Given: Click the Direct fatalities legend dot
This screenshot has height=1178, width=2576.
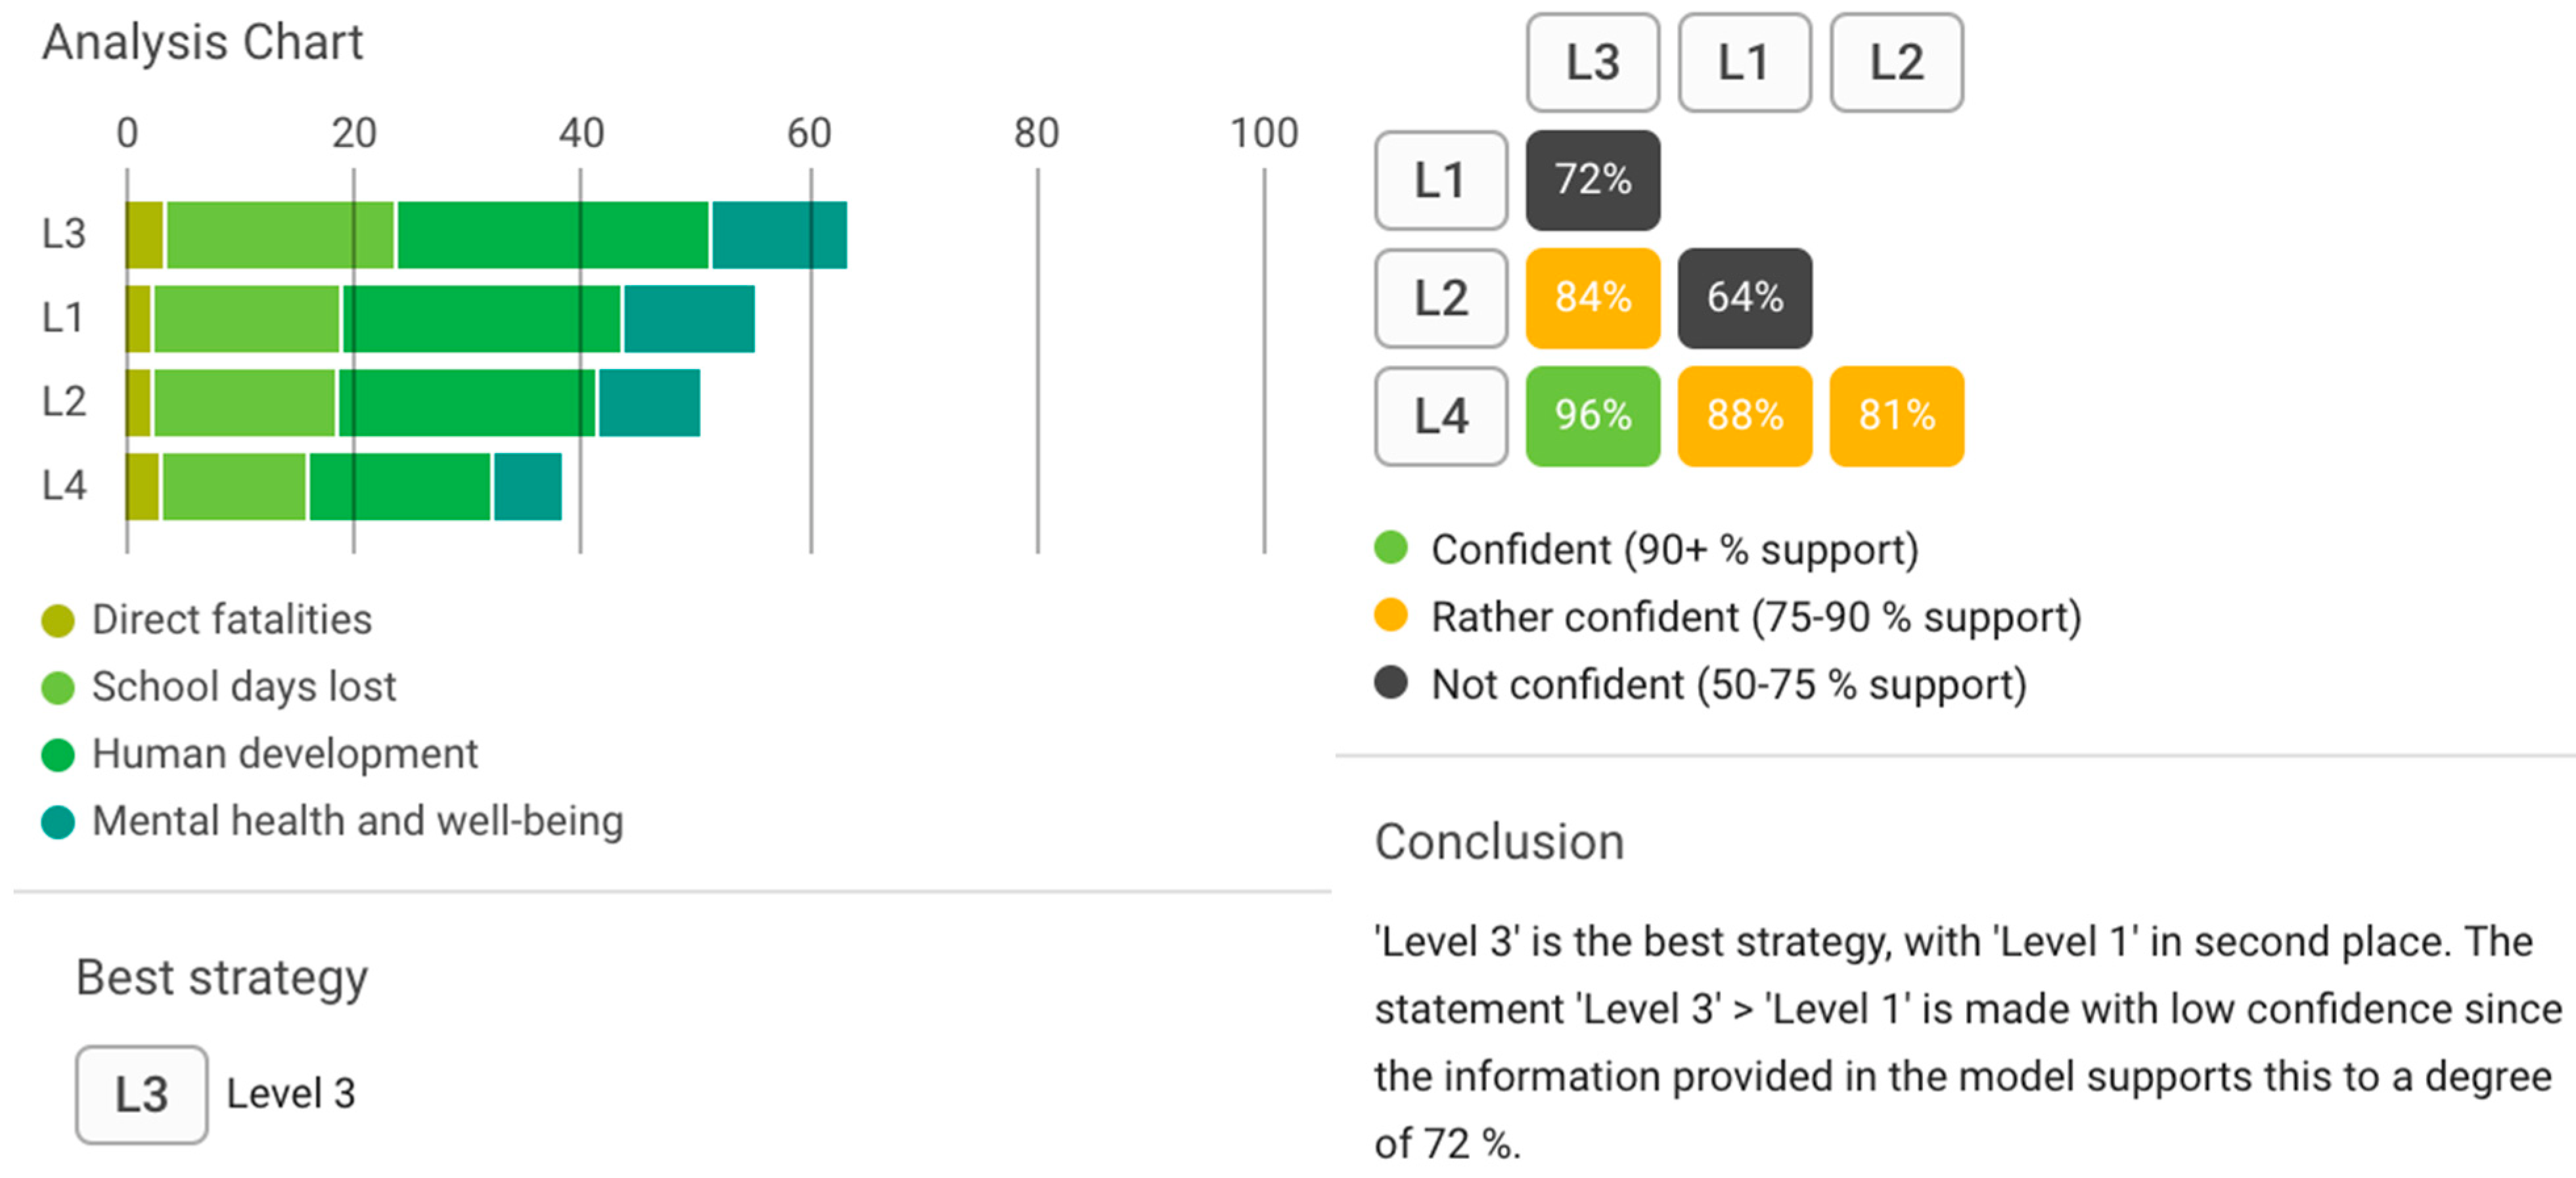Looking at the screenshot, I should tap(58, 621).
